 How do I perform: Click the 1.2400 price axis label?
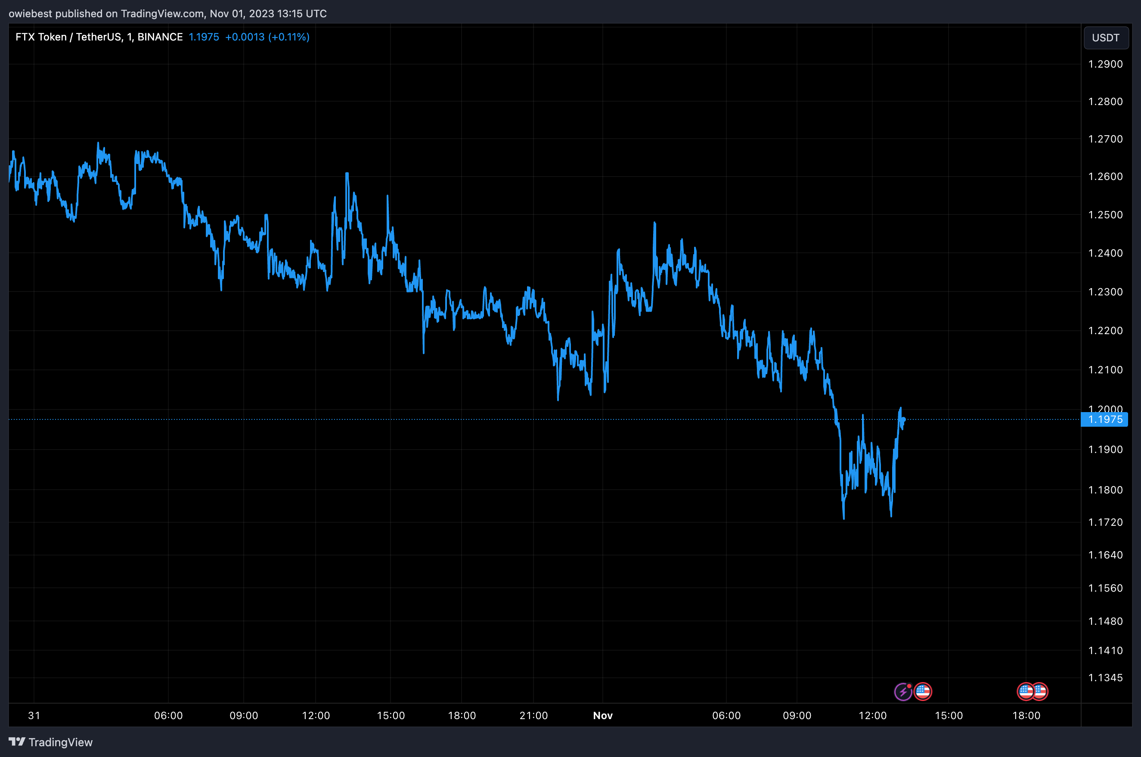[x=1105, y=253]
